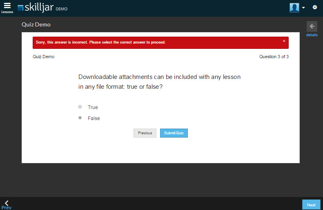This screenshot has height=210, width=323.
Task: Select the True radio option
Action: [80, 107]
